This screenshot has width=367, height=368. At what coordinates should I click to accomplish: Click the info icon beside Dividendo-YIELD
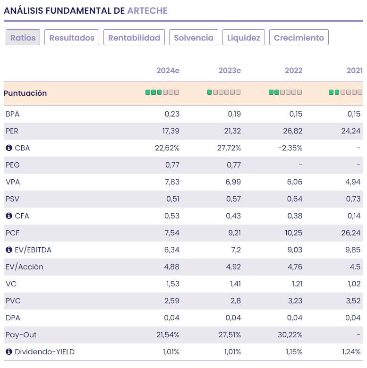point(9,352)
